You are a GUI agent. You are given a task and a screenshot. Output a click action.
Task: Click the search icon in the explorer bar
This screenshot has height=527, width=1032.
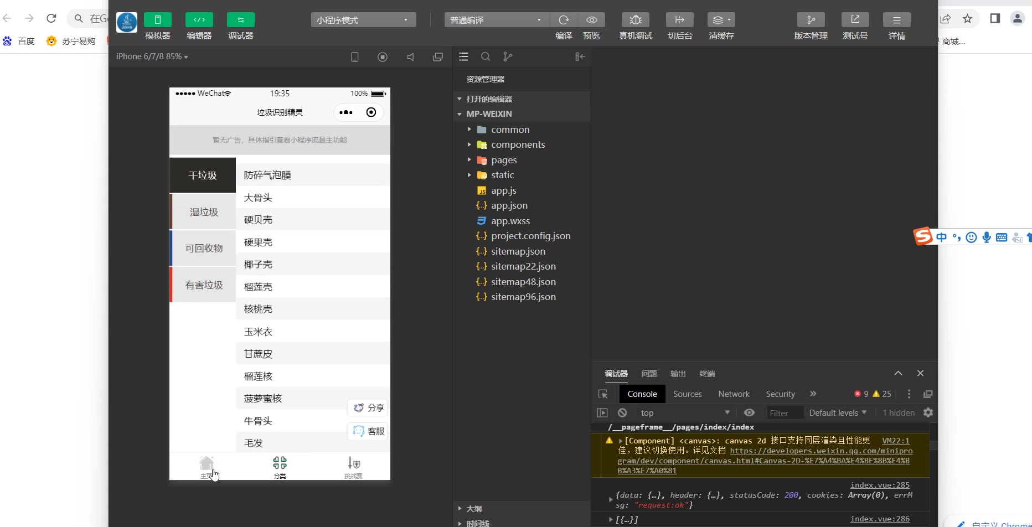486,56
